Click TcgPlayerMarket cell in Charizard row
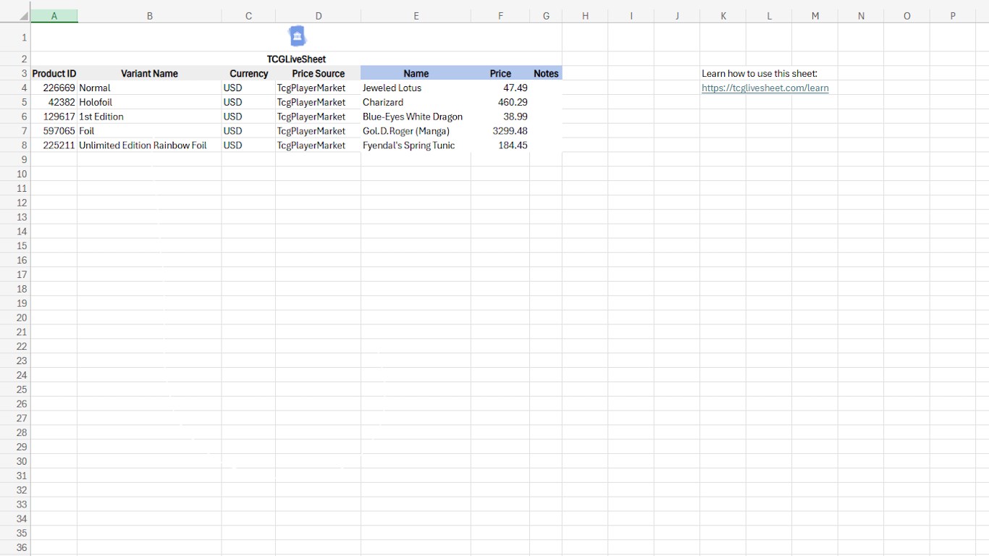 click(x=318, y=102)
